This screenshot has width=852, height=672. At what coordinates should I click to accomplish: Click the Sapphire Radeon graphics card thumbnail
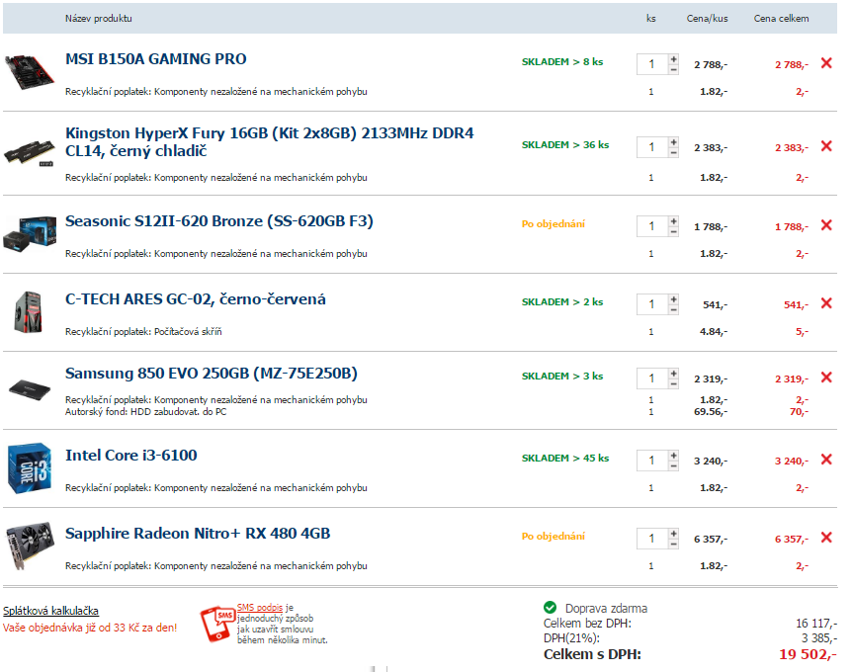[30, 545]
